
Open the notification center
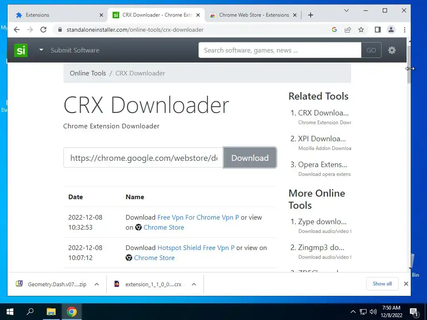pos(414,312)
